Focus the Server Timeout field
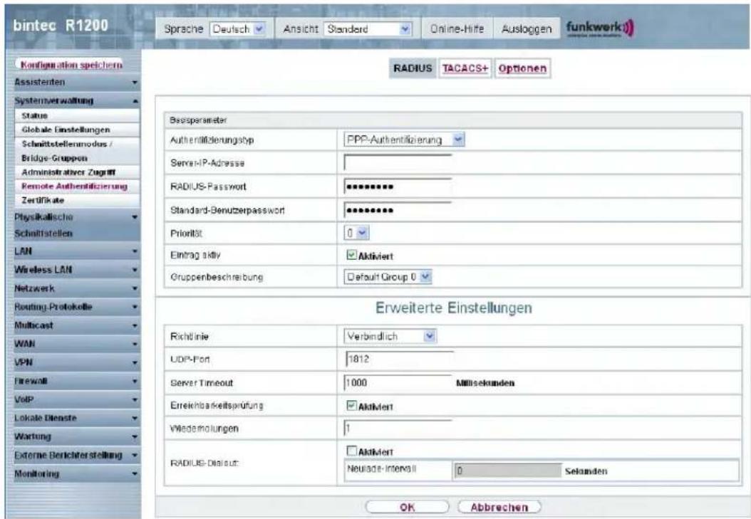Image resolution: width=751 pixels, height=519 pixels. tap(398, 382)
